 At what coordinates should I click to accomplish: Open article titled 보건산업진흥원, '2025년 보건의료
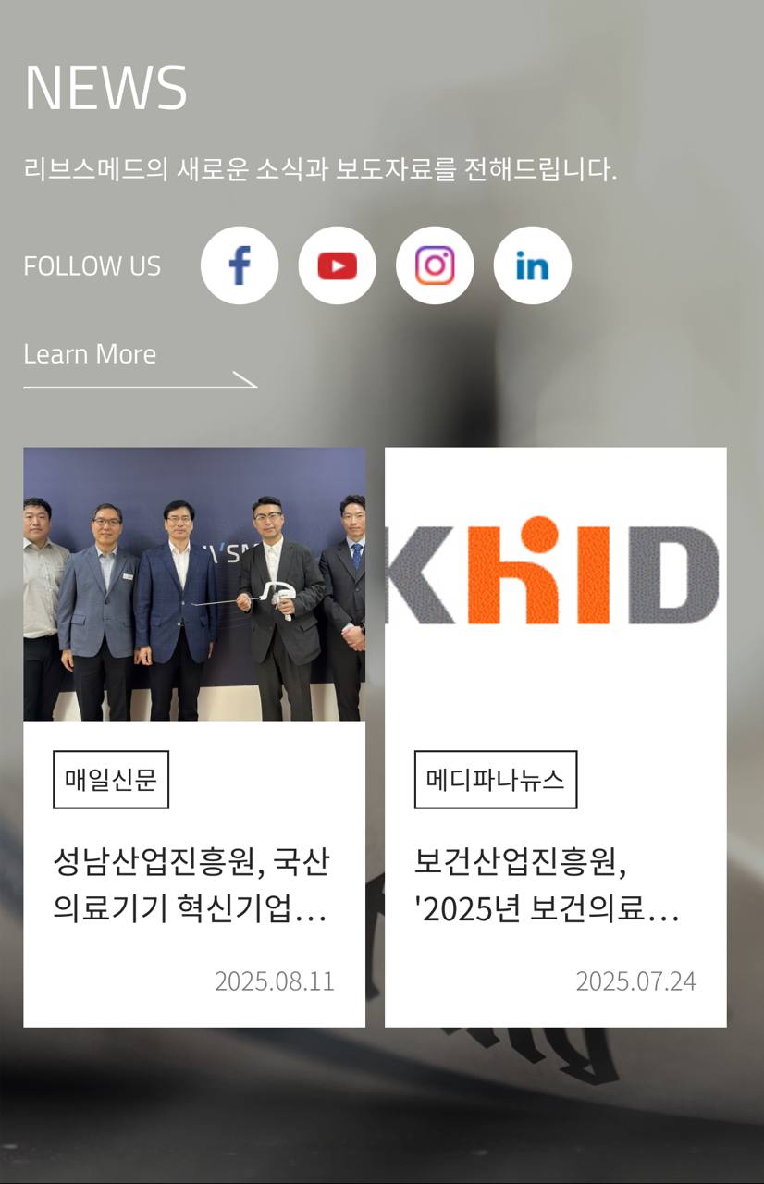(548, 886)
